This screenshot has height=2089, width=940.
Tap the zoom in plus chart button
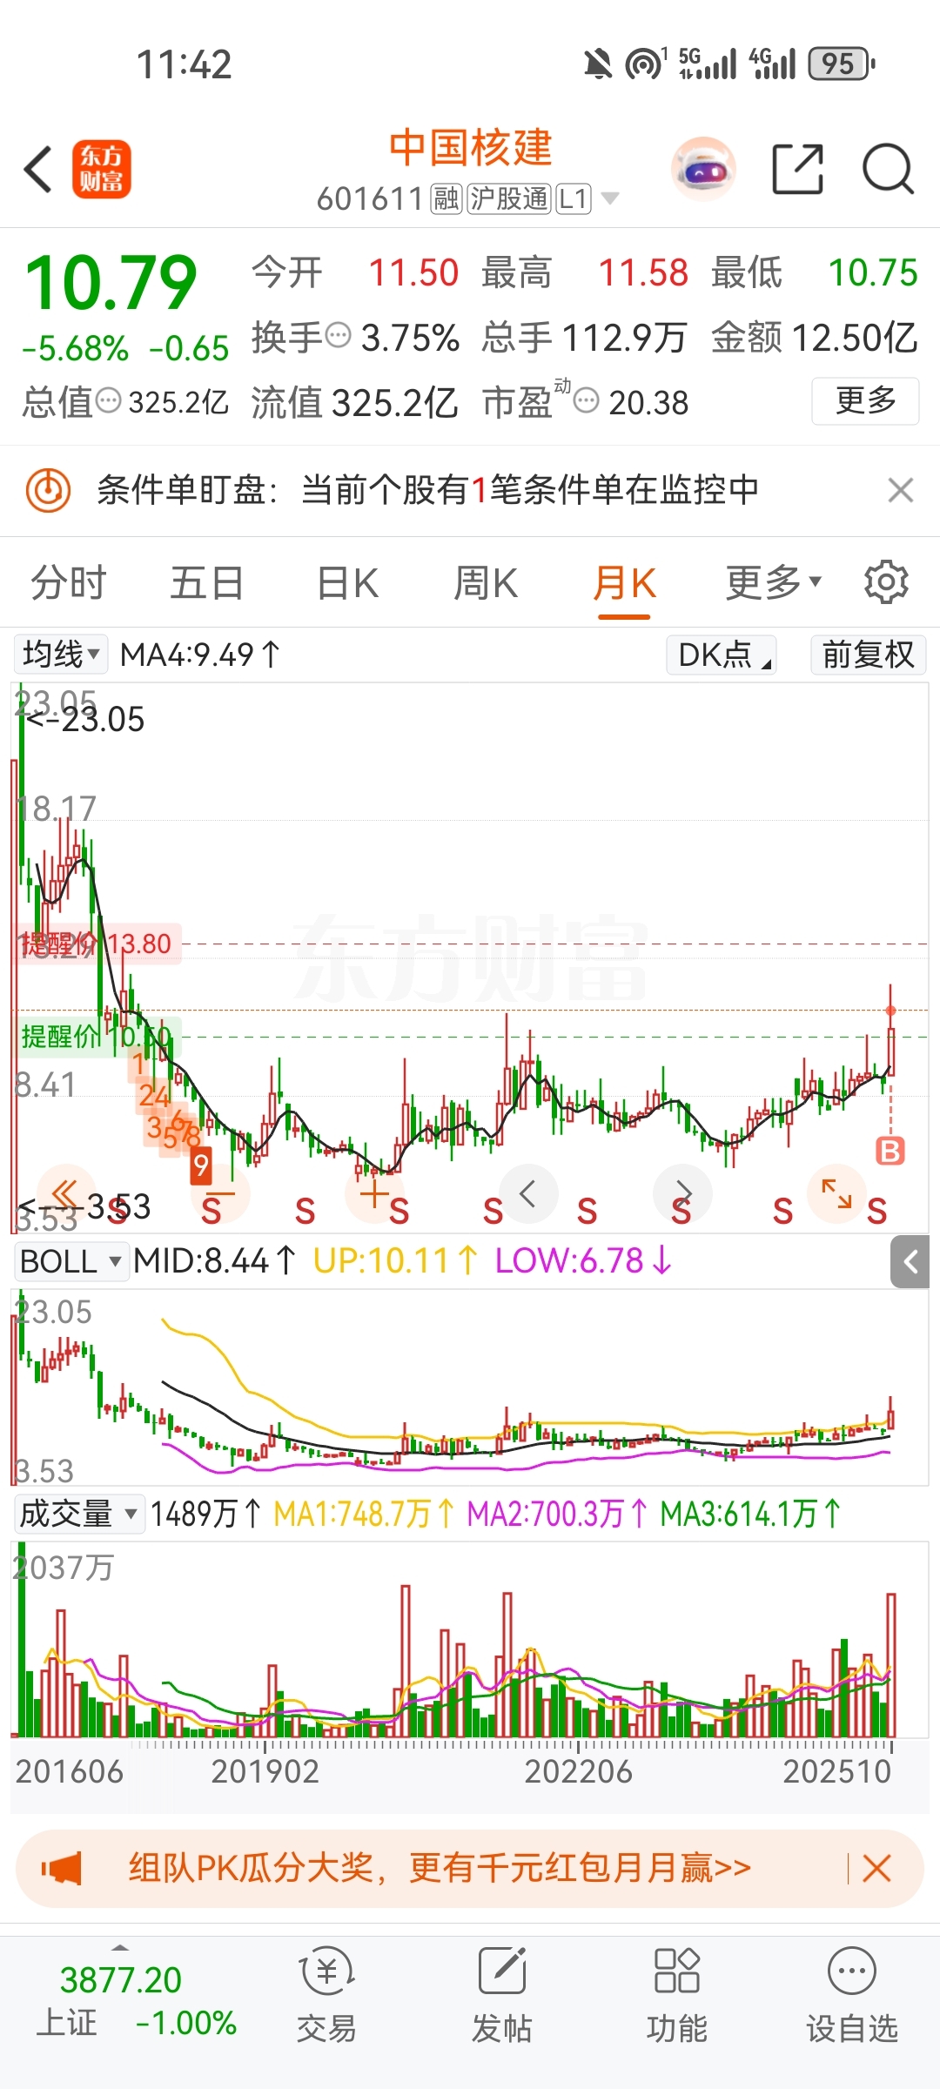coord(373,1192)
